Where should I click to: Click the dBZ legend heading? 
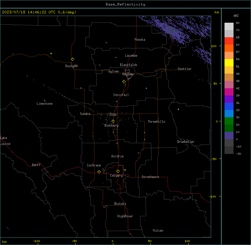[x=236, y=16]
